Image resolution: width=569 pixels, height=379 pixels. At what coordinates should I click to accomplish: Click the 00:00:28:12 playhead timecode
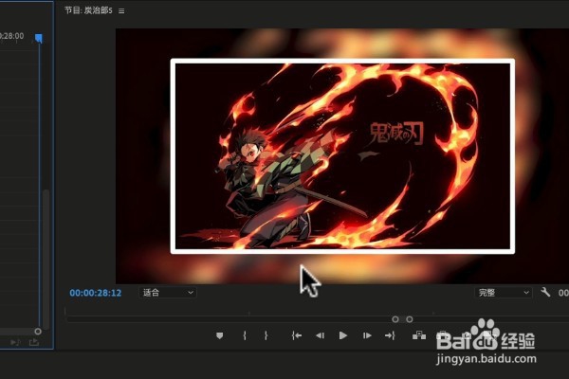(x=96, y=293)
